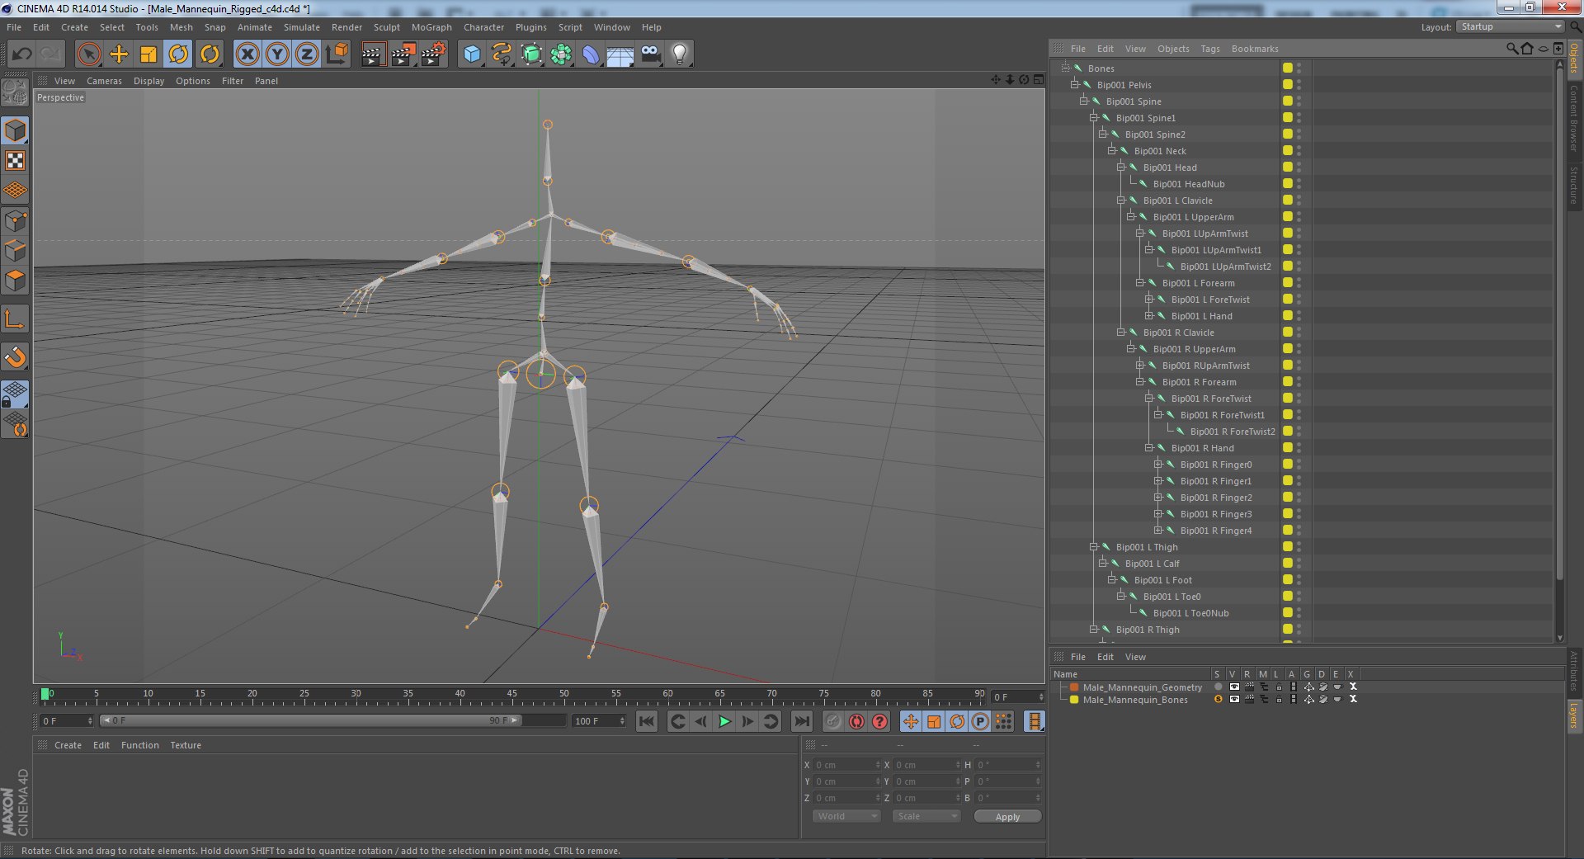Open the material manager Texture menu
Image resolution: width=1584 pixels, height=859 pixels.
tap(186, 745)
